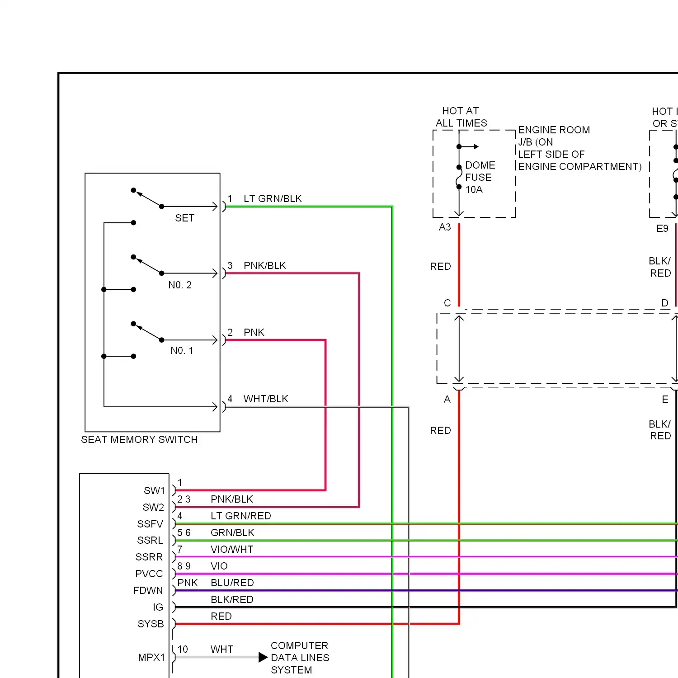678x678 pixels.
Task: Click the LT GRN/RED wire label
Action: click(241, 516)
